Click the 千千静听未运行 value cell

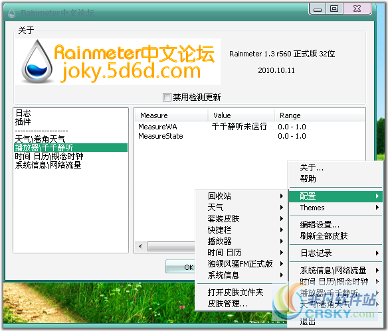[x=239, y=127]
